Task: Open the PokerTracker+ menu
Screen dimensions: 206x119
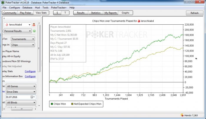Action: [59, 8]
